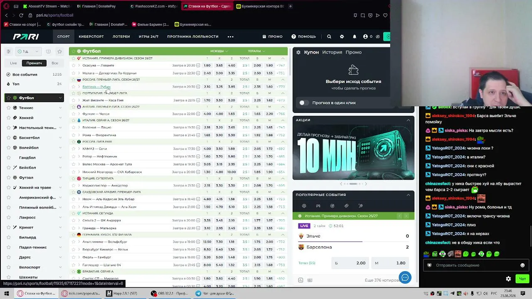
Task: Open the История tab in coupon panel
Action: tap(332, 52)
